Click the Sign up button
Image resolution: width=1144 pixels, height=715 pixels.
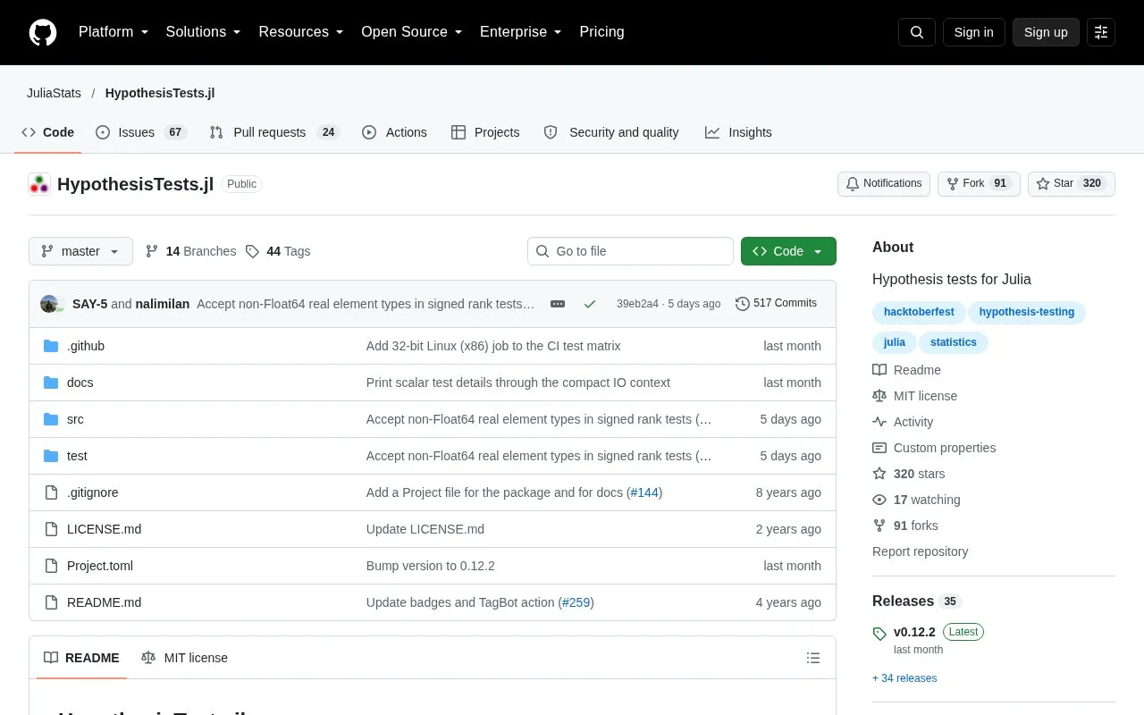point(1046,32)
